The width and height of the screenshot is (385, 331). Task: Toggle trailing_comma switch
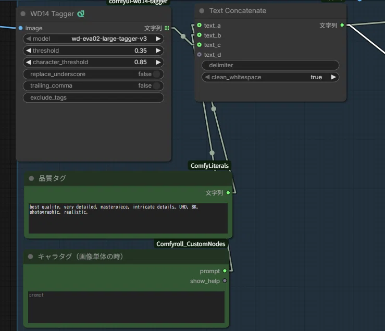pyautogui.click(x=156, y=85)
